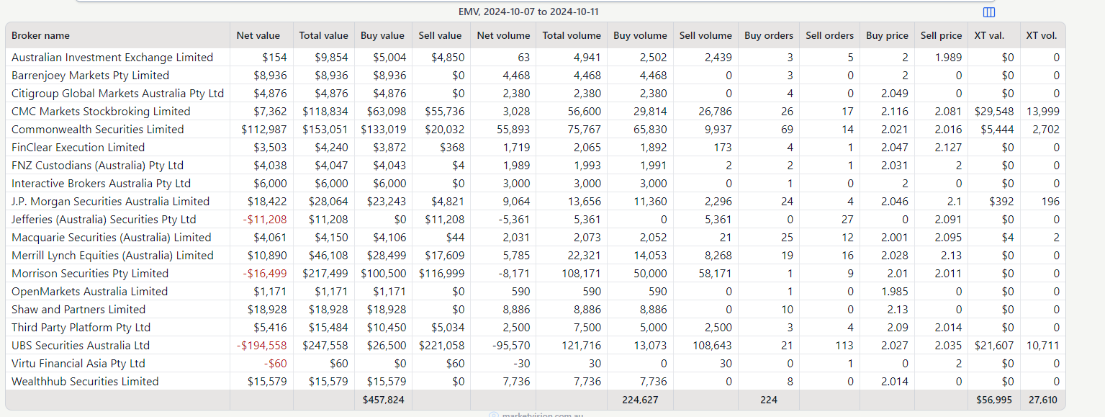The width and height of the screenshot is (1105, 417).
Task: Sort by the Buy value column header
Action: (383, 35)
